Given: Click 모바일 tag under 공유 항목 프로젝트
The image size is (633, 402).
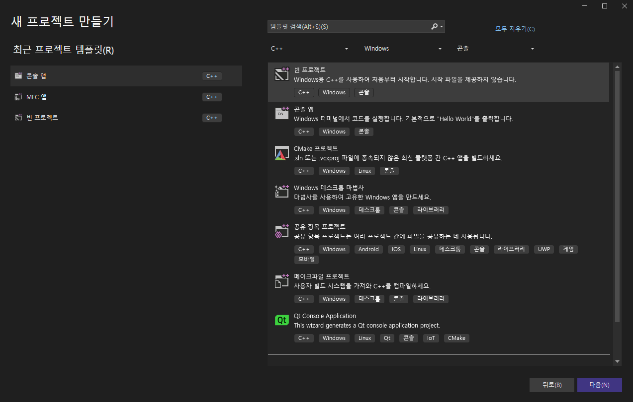Looking at the screenshot, I should (306, 260).
